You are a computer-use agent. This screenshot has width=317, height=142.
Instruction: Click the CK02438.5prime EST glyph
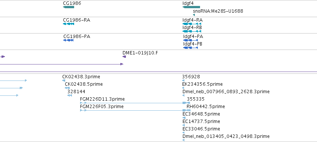point(67,88)
